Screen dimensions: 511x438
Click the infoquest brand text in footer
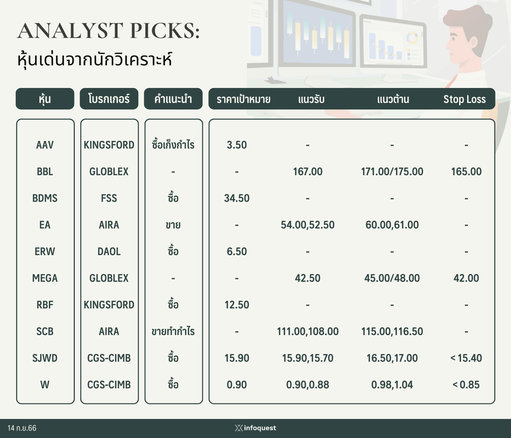(260, 428)
